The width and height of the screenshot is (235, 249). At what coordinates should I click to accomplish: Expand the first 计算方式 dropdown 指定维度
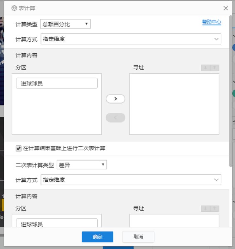pos(131,39)
